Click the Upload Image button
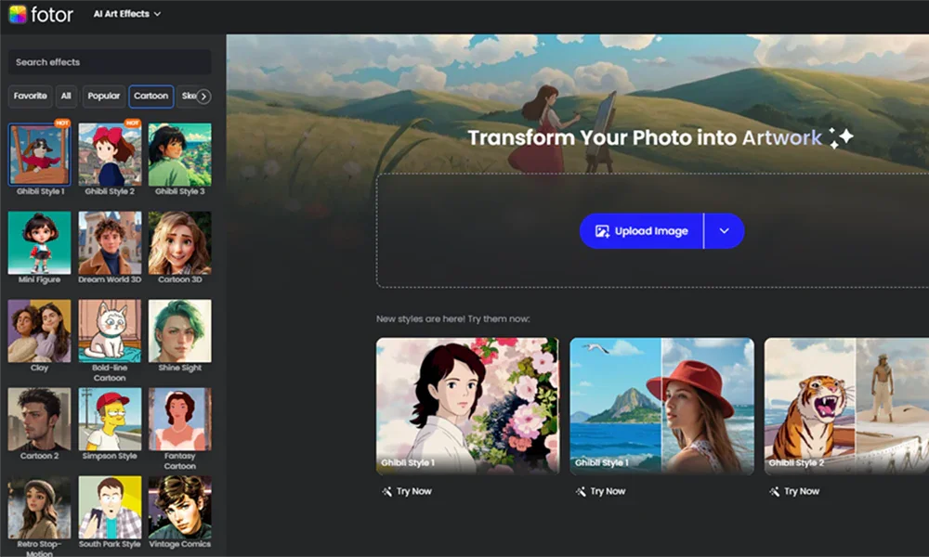 (640, 230)
